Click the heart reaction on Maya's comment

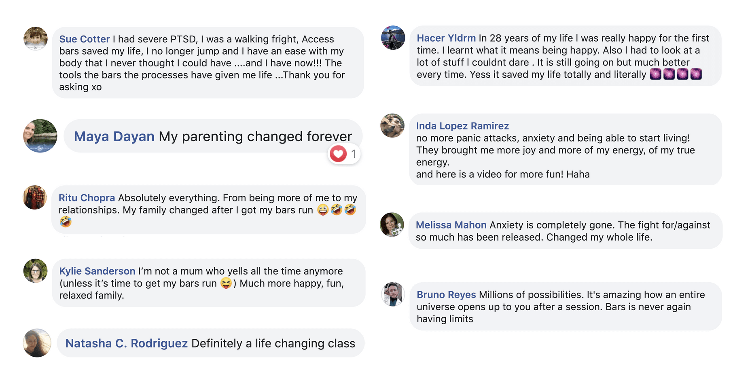tap(338, 154)
